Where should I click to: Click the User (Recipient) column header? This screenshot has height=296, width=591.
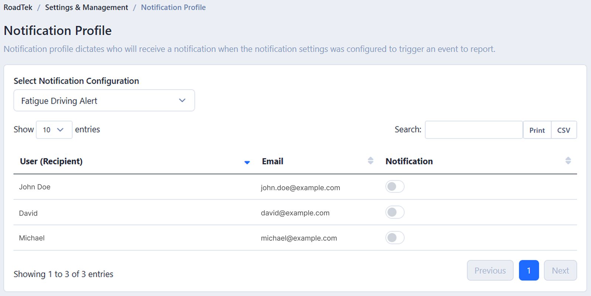click(51, 161)
